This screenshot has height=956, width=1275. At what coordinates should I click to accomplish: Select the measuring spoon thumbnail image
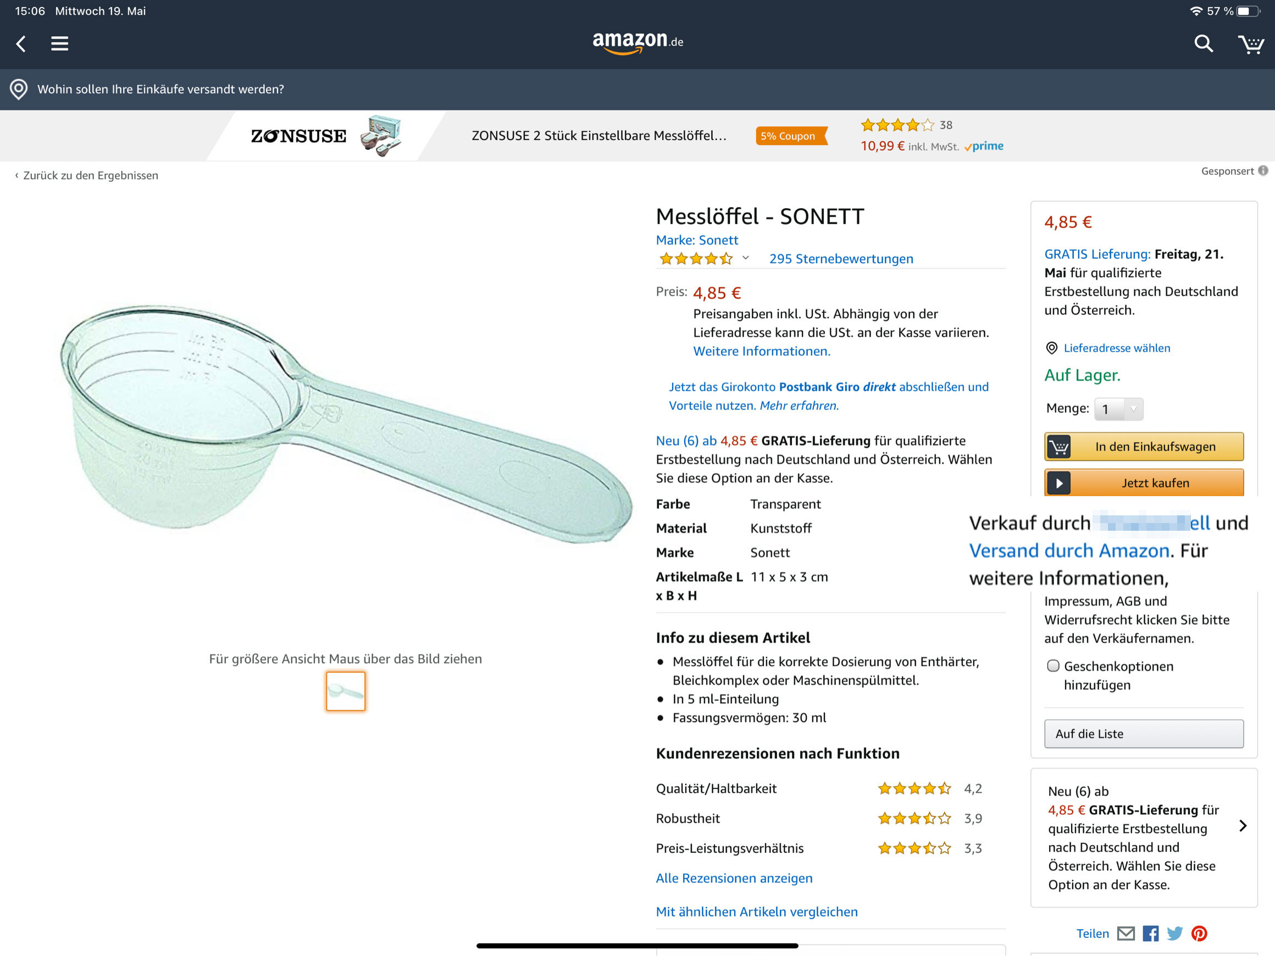(345, 691)
